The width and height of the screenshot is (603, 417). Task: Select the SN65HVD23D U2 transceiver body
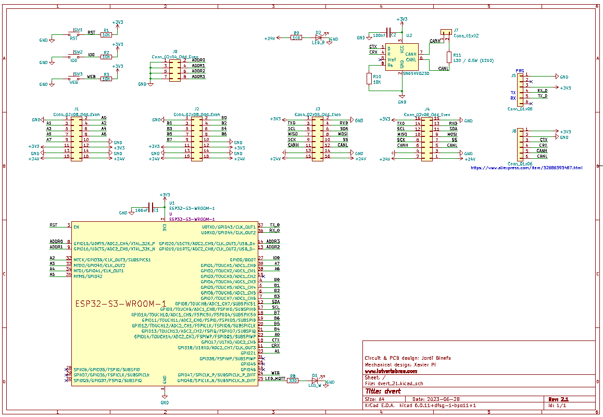point(402,57)
